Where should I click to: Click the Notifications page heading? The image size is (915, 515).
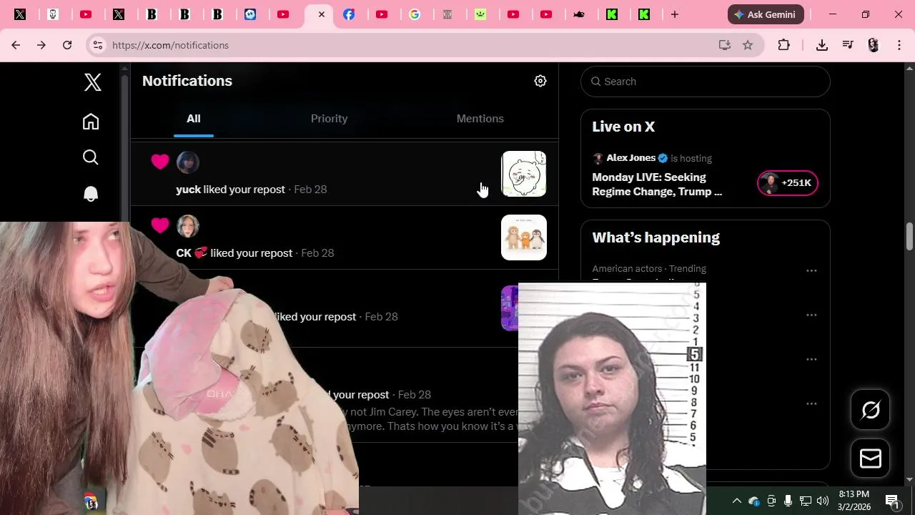187,81
